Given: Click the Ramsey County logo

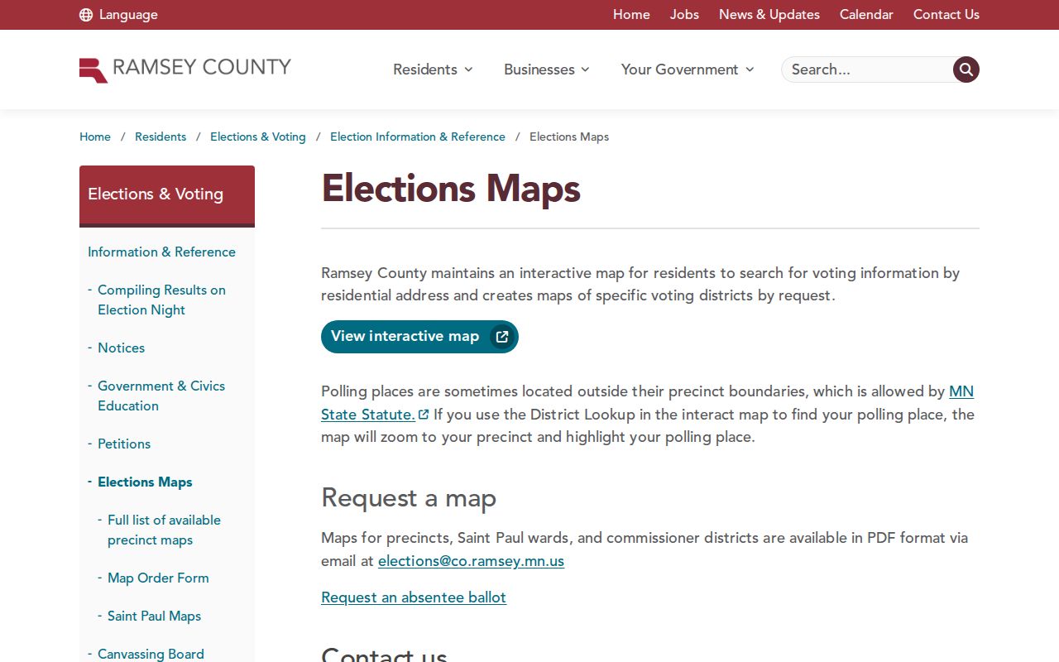Looking at the screenshot, I should click(185, 70).
